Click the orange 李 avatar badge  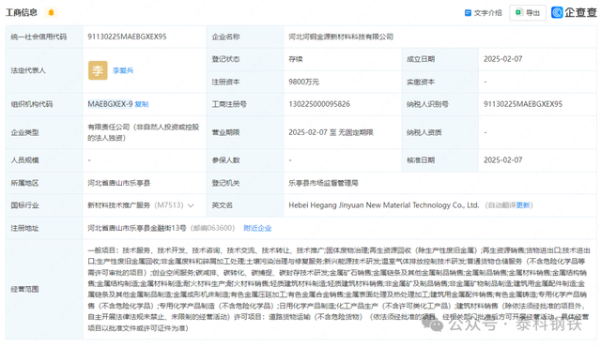coord(98,70)
